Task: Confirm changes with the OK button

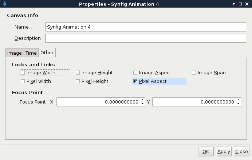Action: pyautogui.click(x=206, y=151)
